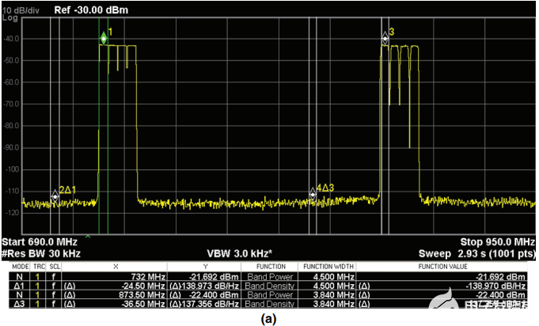This screenshot has height=326, width=539.
Task: Select the 4Δ3 delta marker diamond
Action: coord(313,195)
